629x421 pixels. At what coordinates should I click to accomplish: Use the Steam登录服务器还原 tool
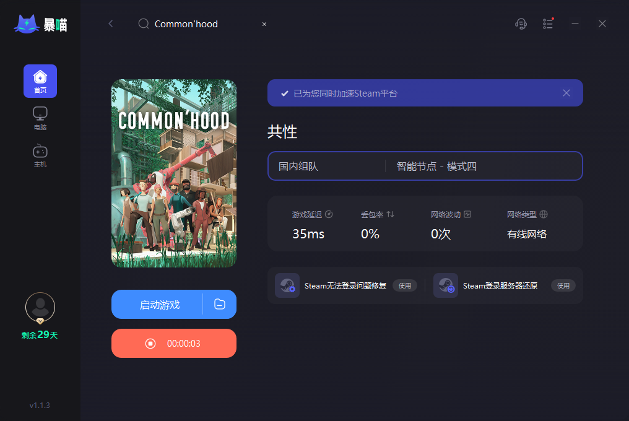pyautogui.click(x=563, y=286)
